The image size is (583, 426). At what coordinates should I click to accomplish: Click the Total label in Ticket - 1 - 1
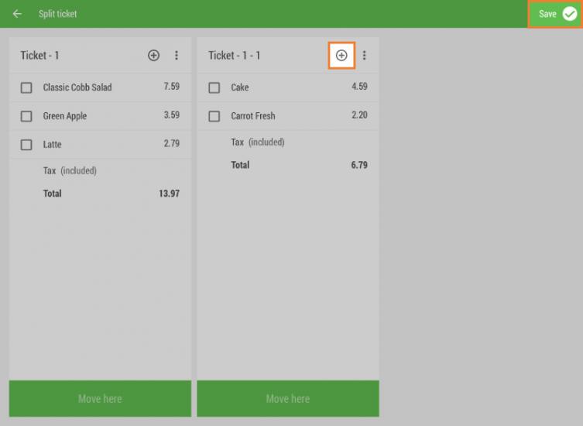click(240, 165)
